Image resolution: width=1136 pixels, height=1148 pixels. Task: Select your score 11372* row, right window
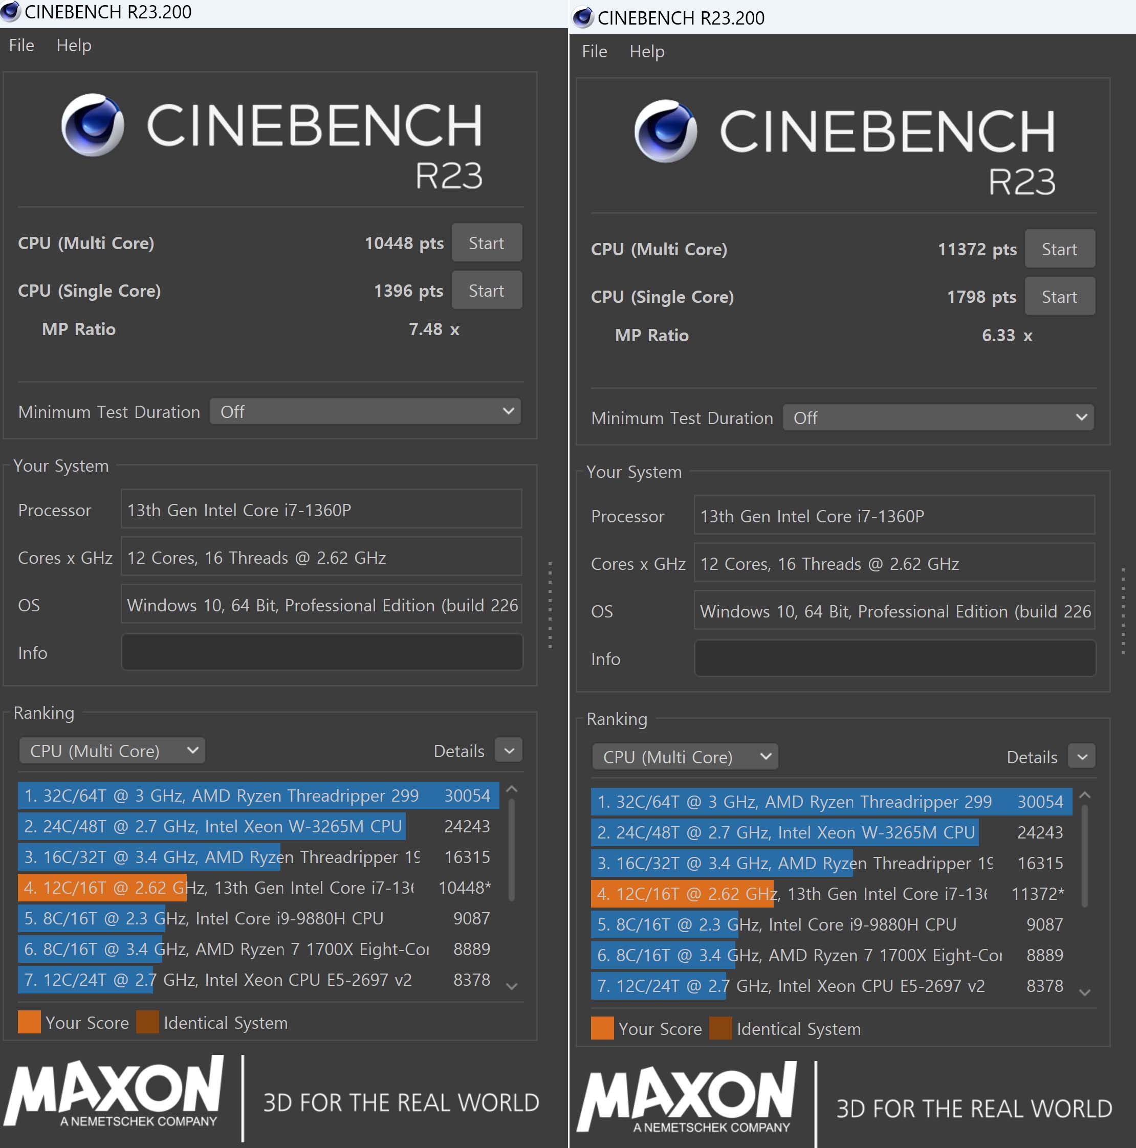tap(832, 893)
